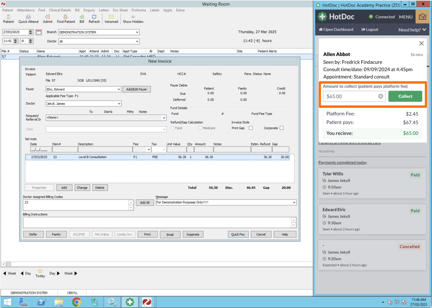Click the horizontal scrollbar left arrow

(4, 264)
